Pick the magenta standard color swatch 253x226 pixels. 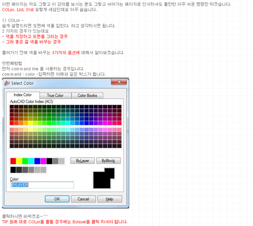(x=43, y=161)
